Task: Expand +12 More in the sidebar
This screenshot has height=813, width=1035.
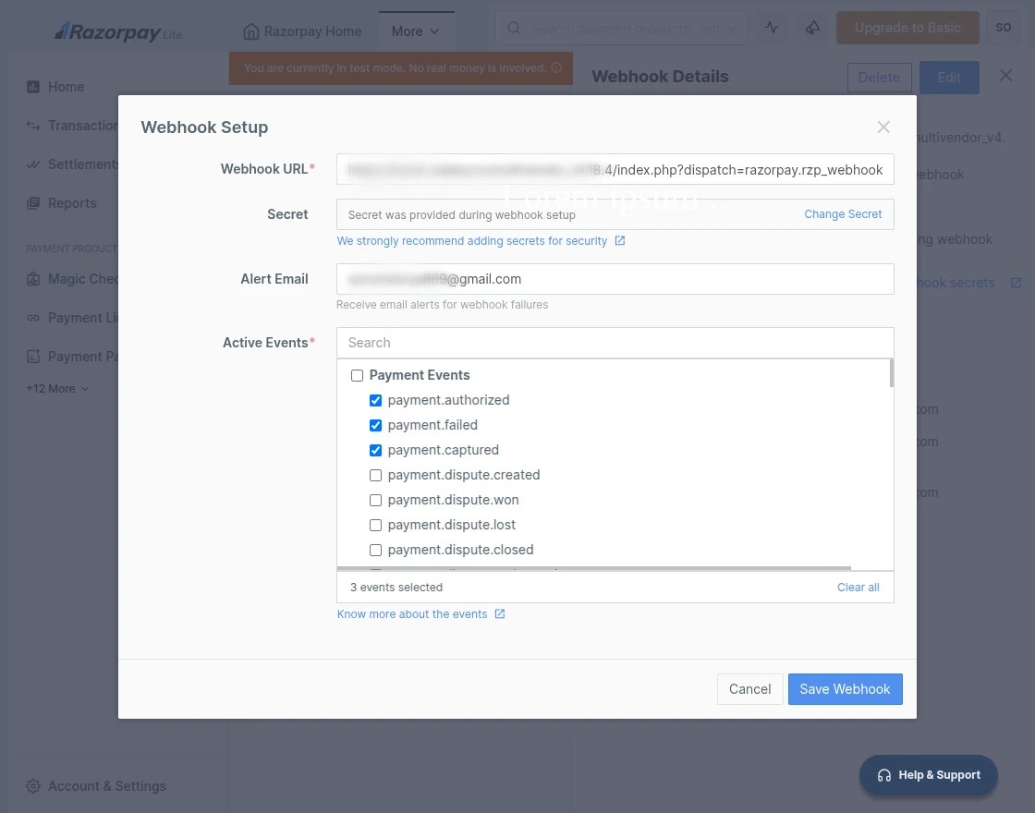Action: coord(56,388)
